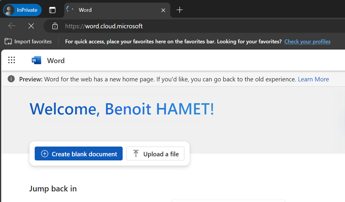Click the info icon in Preview banner
Screen dimensions: 345x202
click(11, 79)
